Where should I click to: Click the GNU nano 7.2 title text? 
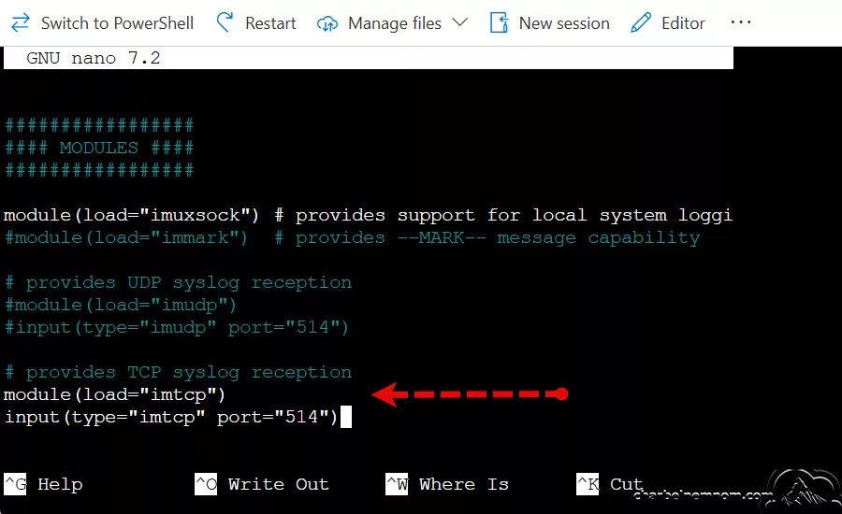[x=94, y=58]
